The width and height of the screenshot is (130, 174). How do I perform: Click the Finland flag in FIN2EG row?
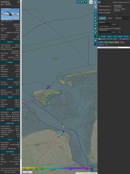coord(99,39)
